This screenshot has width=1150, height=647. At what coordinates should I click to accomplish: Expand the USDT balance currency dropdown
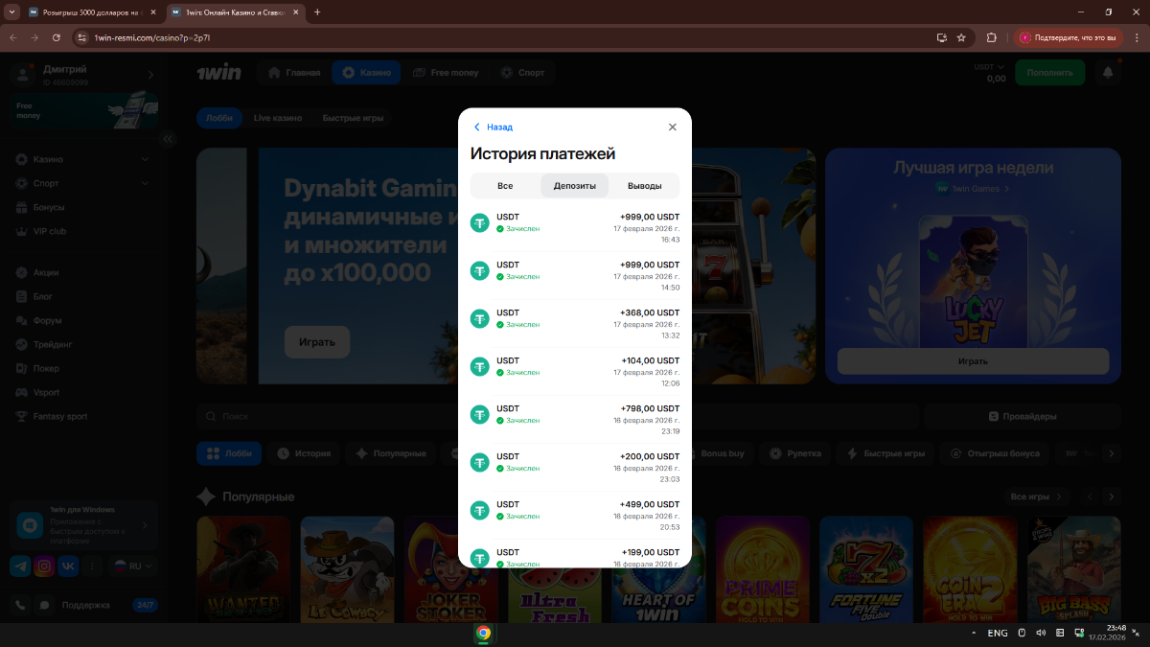point(989,67)
